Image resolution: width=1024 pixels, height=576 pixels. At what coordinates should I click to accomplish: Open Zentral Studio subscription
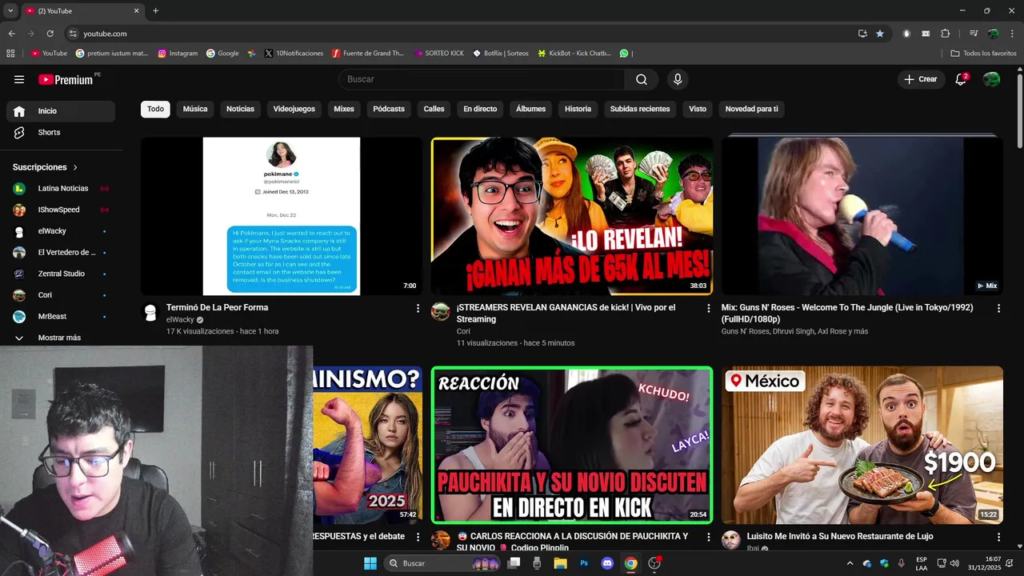[x=61, y=274]
